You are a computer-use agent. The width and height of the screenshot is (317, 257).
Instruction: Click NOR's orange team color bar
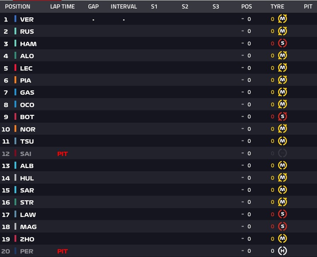[x=15, y=129]
